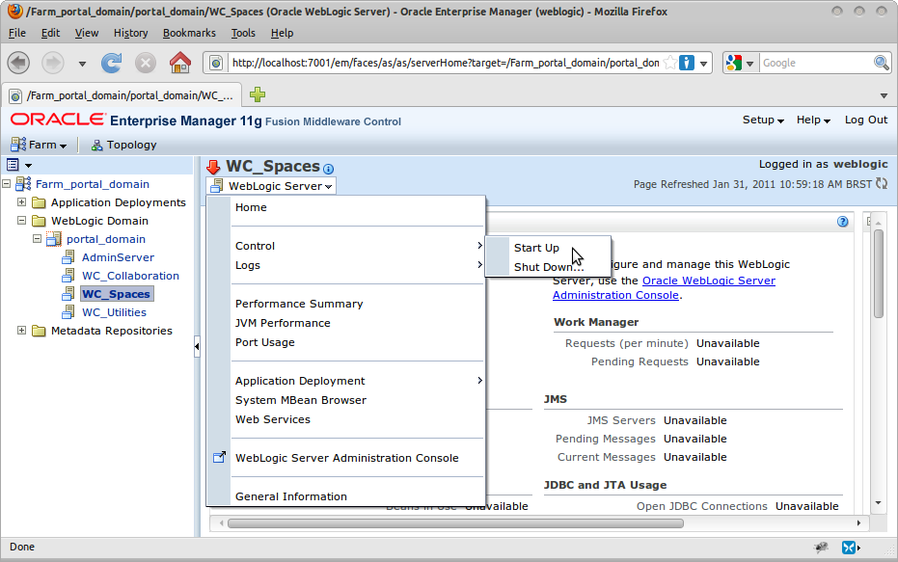Open the Farm dropdown menu
Image resolution: width=898 pixels, height=562 pixels.
[39, 145]
